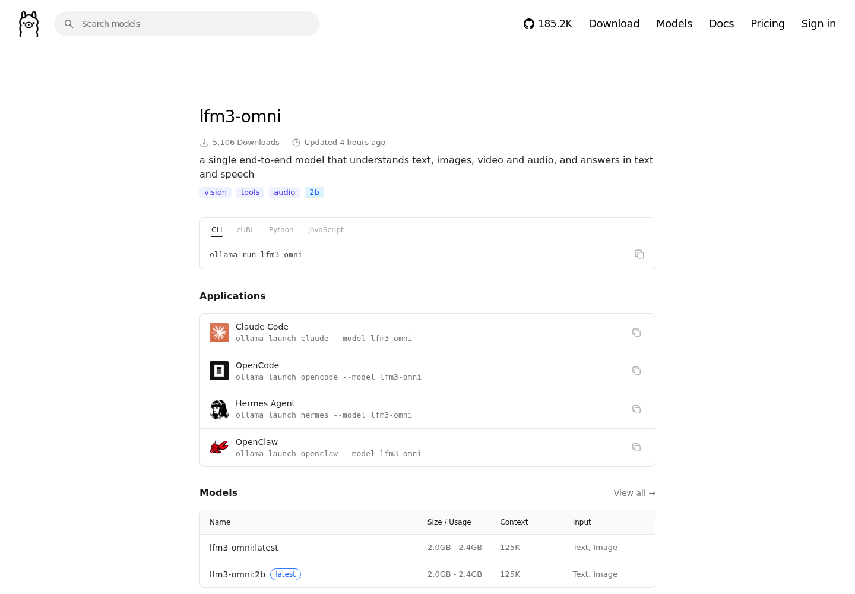This screenshot has width=855, height=594.
Task: Click the lfm3-omni page title
Action: click(240, 116)
